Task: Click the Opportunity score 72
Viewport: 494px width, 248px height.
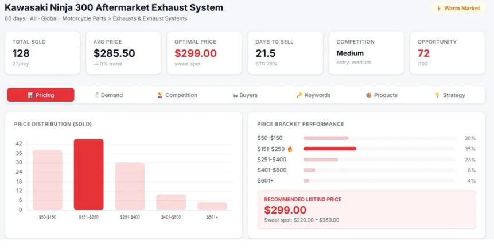Action: click(423, 53)
